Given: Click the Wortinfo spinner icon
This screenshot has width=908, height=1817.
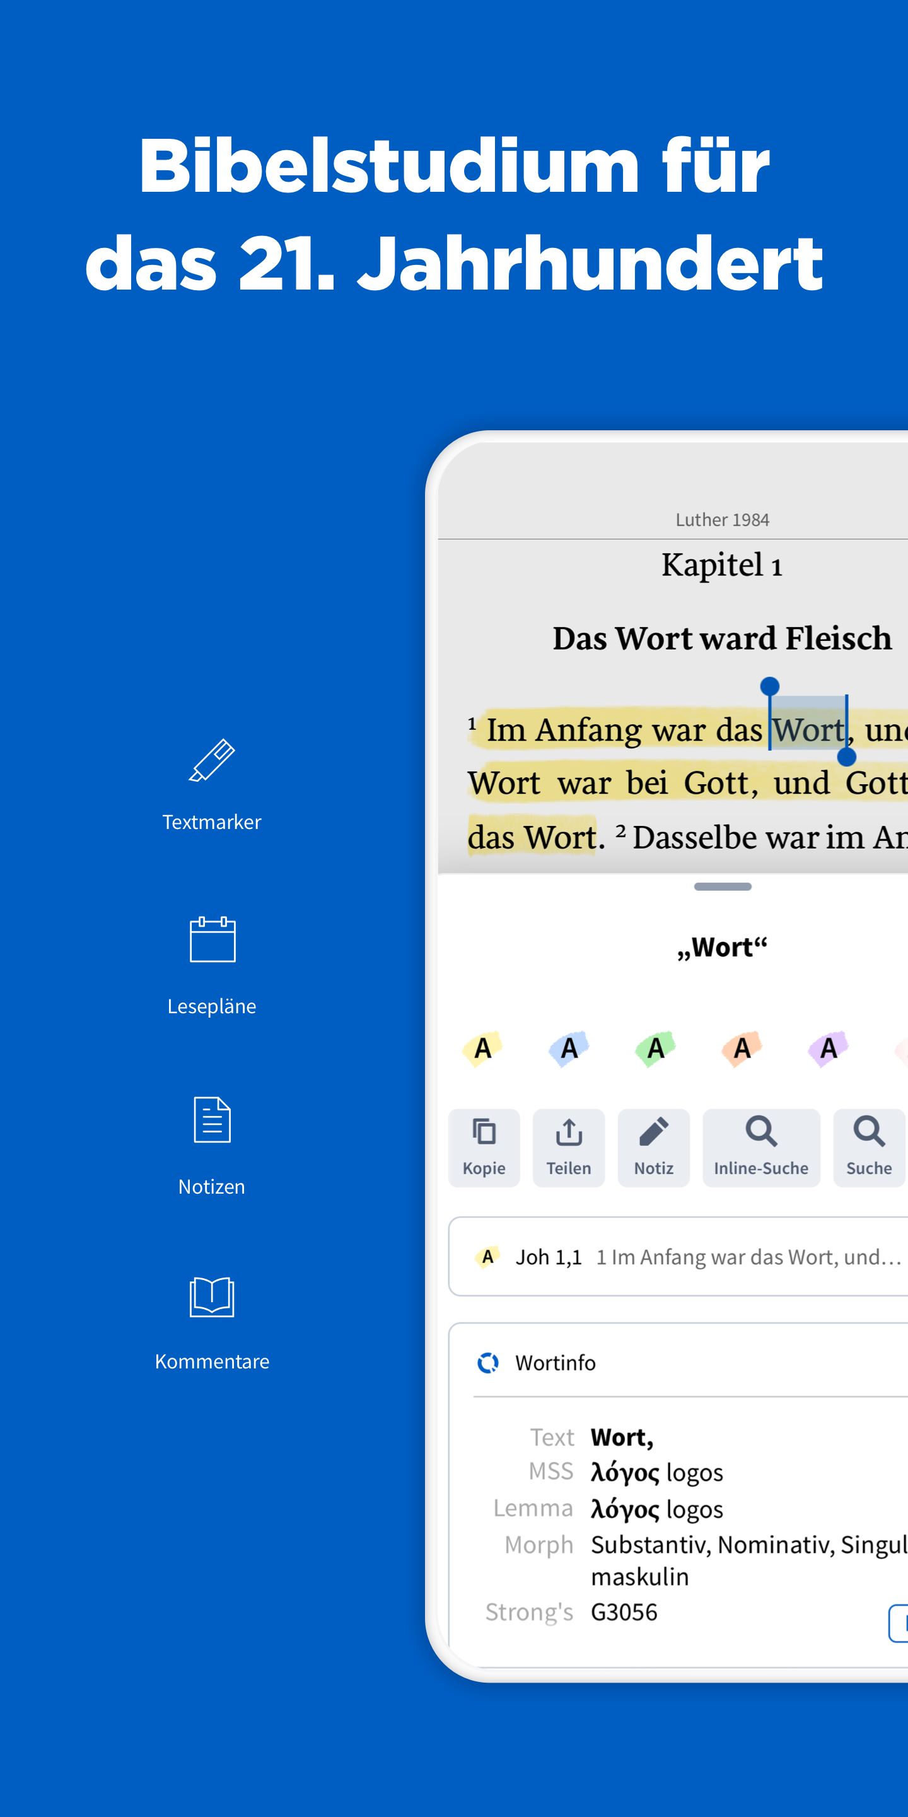Looking at the screenshot, I should pyautogui.click(x=488, y=1363).
